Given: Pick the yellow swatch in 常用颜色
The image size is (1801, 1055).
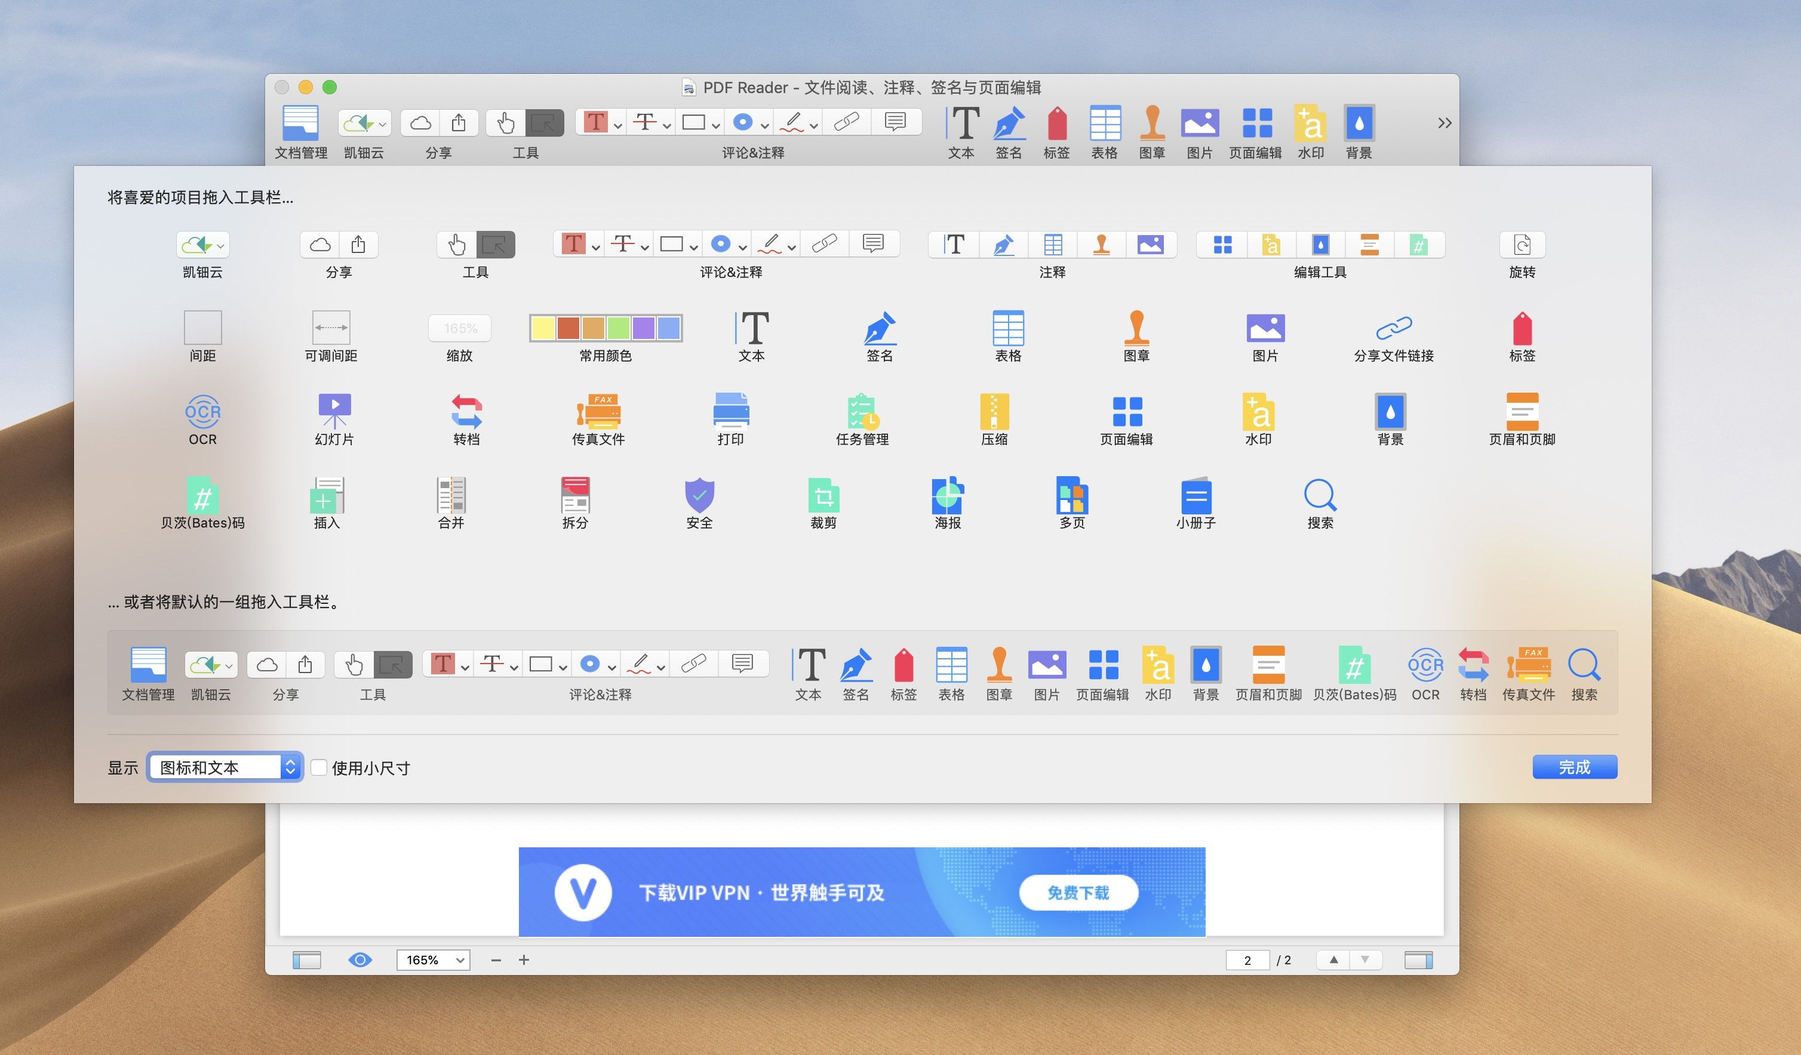Looking at the screenshot, I should 543,328.
